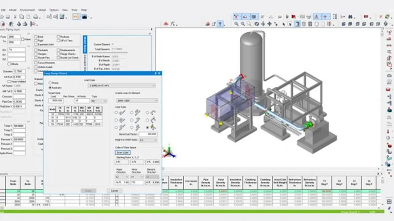Viewport: 394px width, 221px height.
Task: Click the green refresh arrows icon
Action: coord(387,17)
